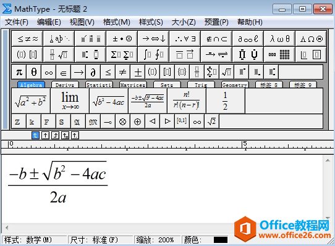The image size is (335, 246).
Task: Select the center tab stop button
Action: click(45, 136)
